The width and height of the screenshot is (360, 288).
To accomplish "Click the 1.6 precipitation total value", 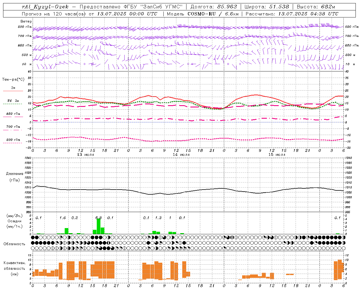I will [62, 218].
